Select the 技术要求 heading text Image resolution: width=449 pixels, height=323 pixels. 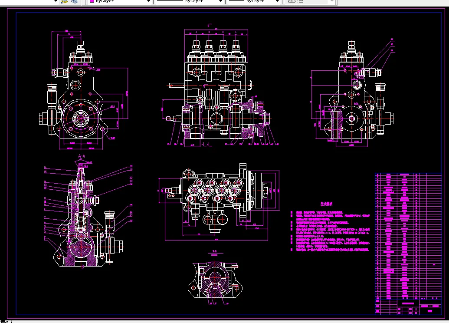(x=326, y=204)
